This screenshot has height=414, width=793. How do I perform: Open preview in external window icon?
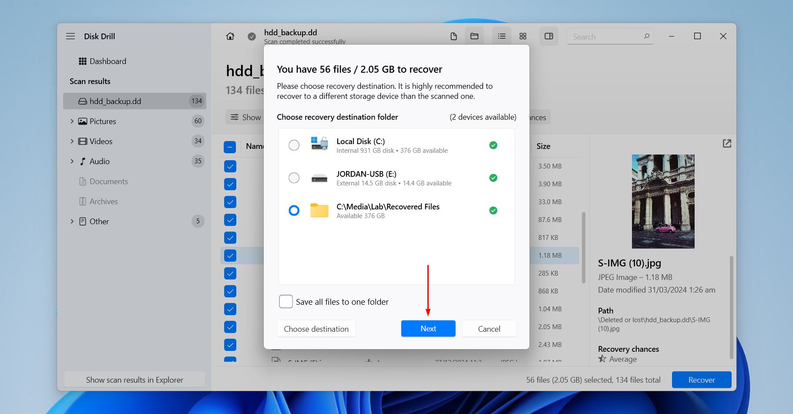pyautogui.click(x=727, y=144)
